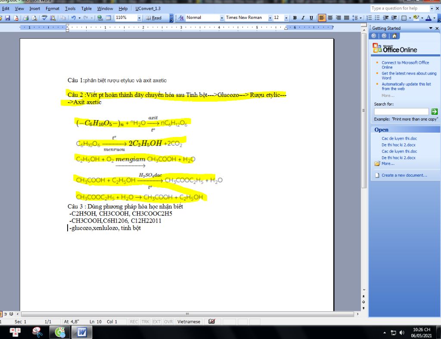
Task: Toggle numbered list
Action: (369, 18)
